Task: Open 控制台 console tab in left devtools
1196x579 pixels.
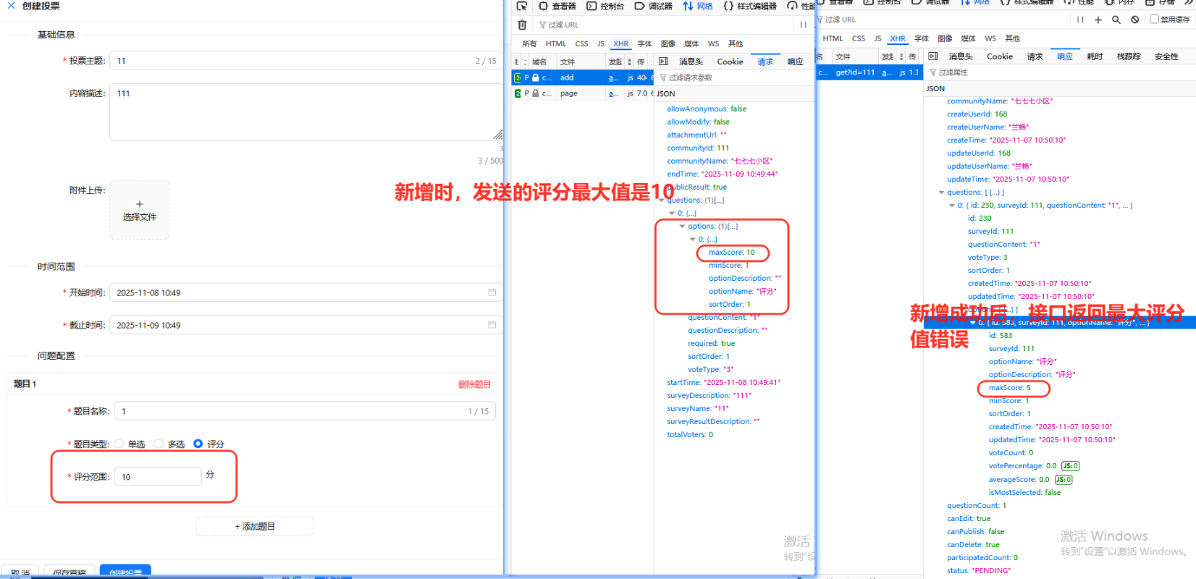Action: pyautogui.click(x=605, y=6)
